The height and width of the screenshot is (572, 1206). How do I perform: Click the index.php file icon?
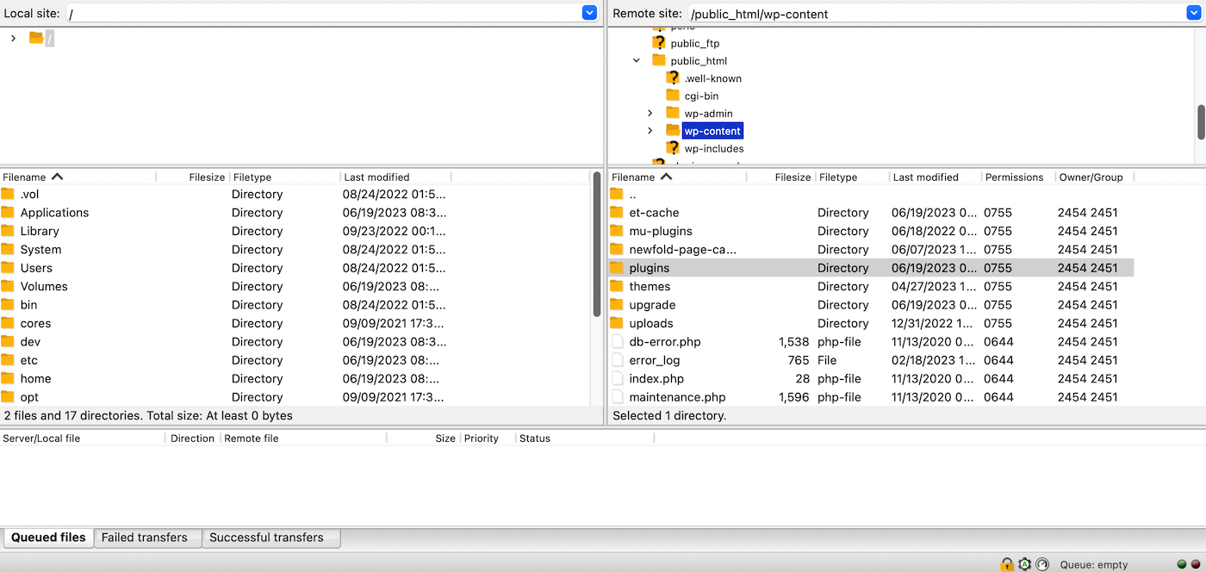[617, 378]
